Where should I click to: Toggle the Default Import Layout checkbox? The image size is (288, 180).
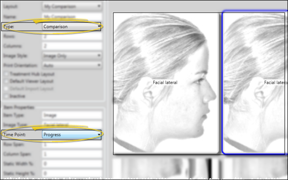pyautogui.click(x=7, y=88)
